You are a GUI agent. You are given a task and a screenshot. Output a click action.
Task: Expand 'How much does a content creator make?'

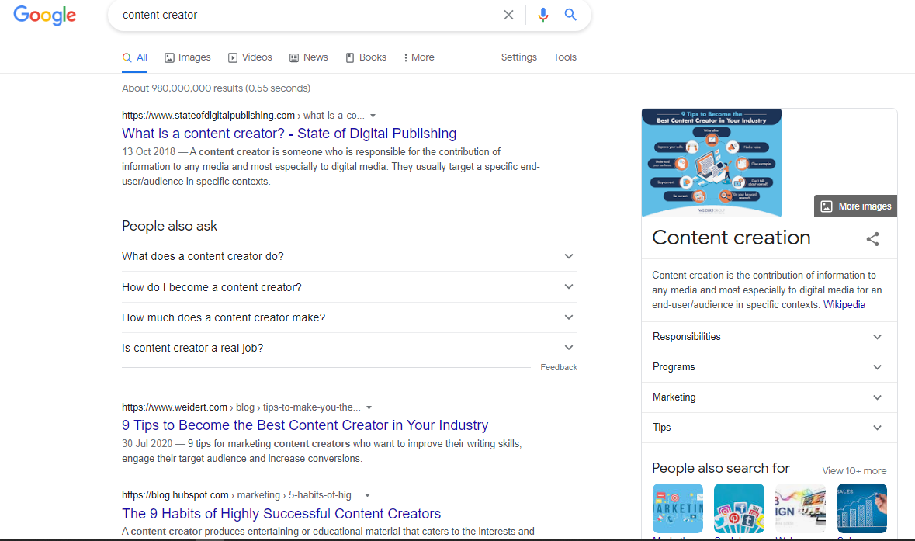click(x=349, y=317)
